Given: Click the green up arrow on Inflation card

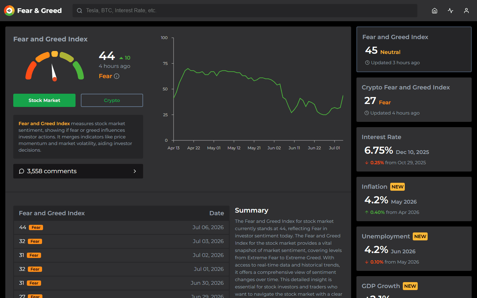Looking at the screenshot, I should point(367,212).
